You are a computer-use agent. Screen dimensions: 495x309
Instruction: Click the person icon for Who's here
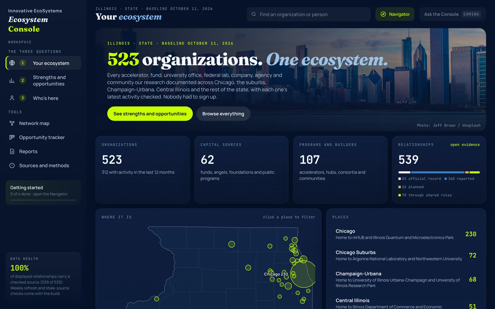click(x=12, y=98)
